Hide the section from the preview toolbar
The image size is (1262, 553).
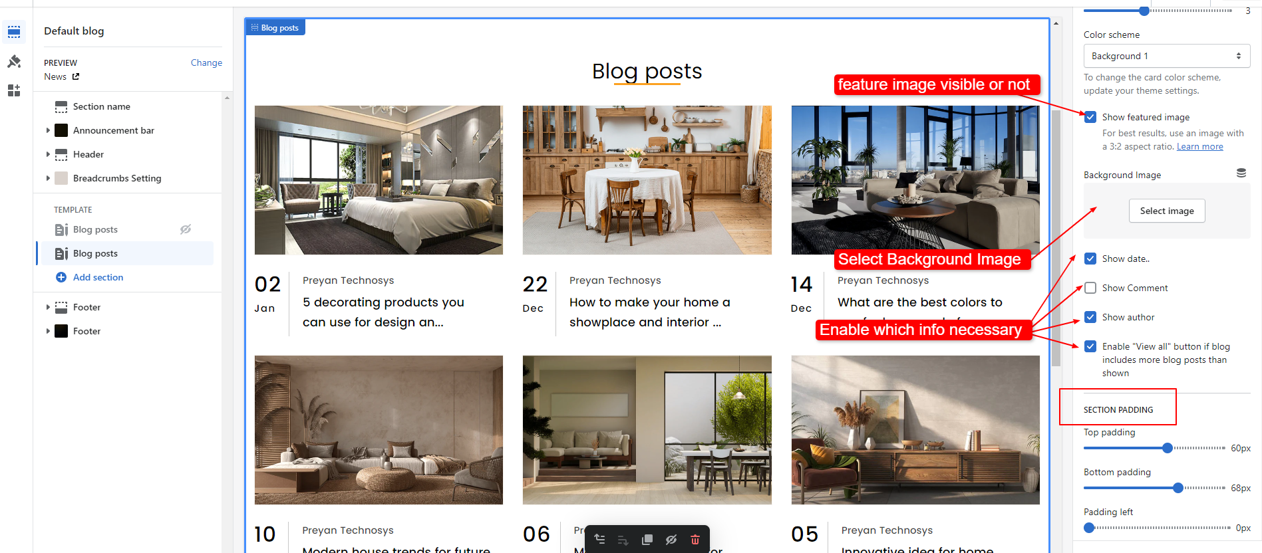tap(671, 540)
